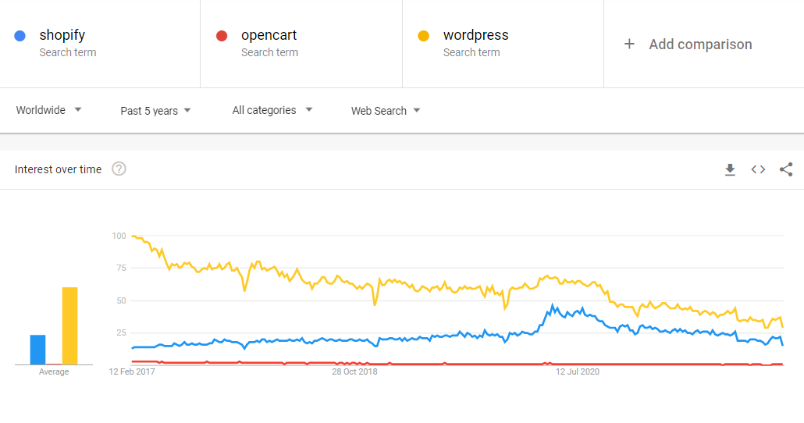Screen dimensions: 804x423
Task: Share the interest over time chart
Action: coord(786,169)
